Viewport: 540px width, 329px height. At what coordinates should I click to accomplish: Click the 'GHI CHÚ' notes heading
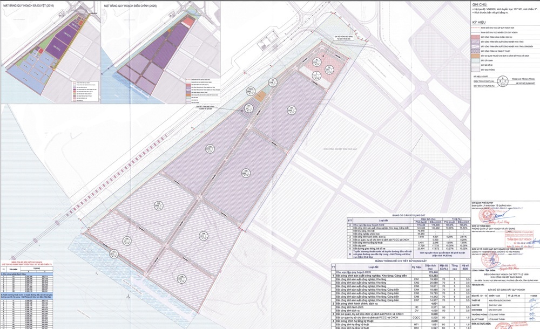pos(481,4)
